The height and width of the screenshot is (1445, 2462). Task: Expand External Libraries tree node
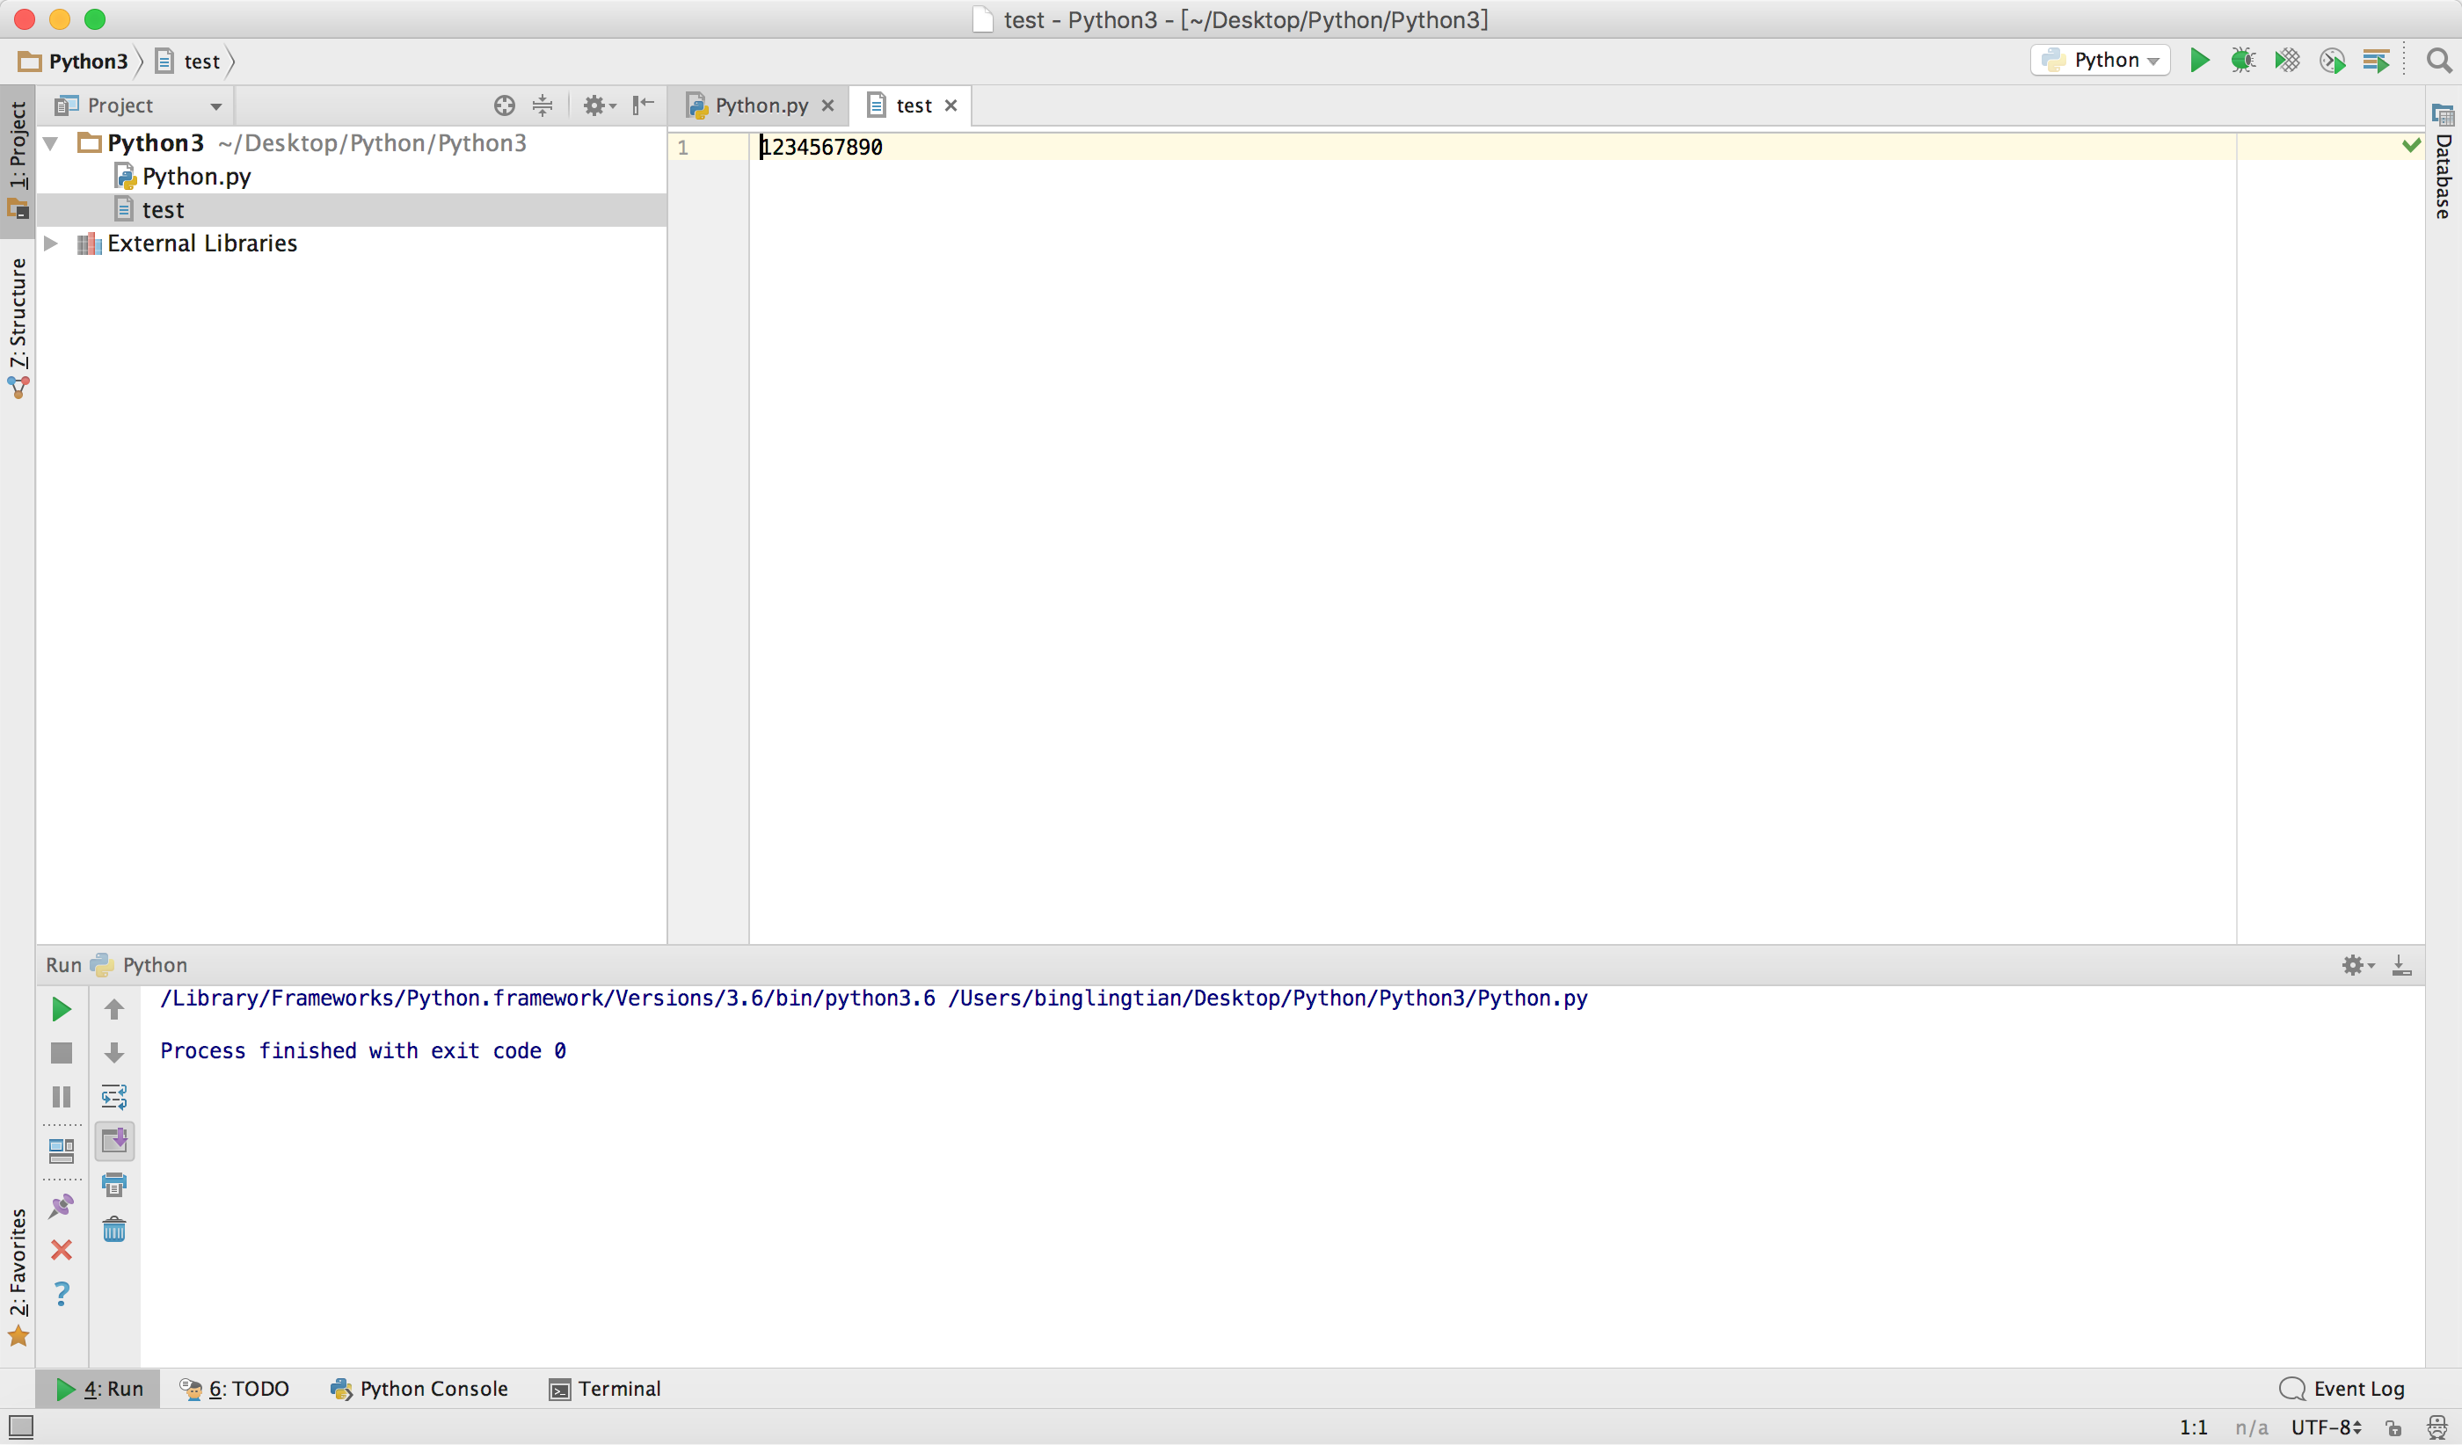(52, 243)
